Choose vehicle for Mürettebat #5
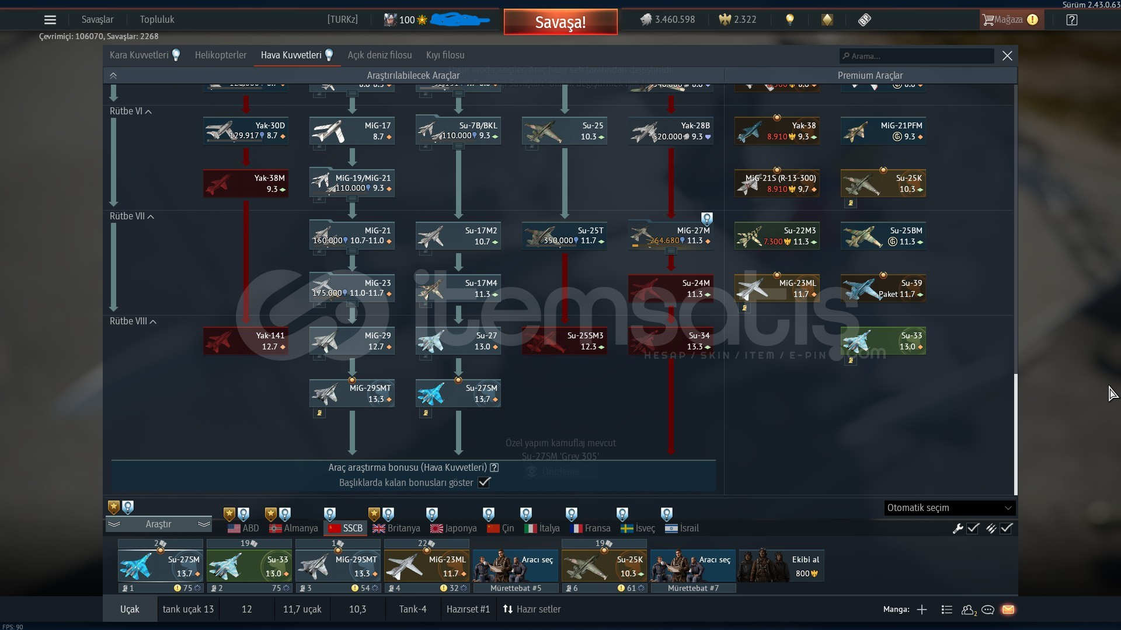Screen dimensions: 1121x630 [516, 566]
